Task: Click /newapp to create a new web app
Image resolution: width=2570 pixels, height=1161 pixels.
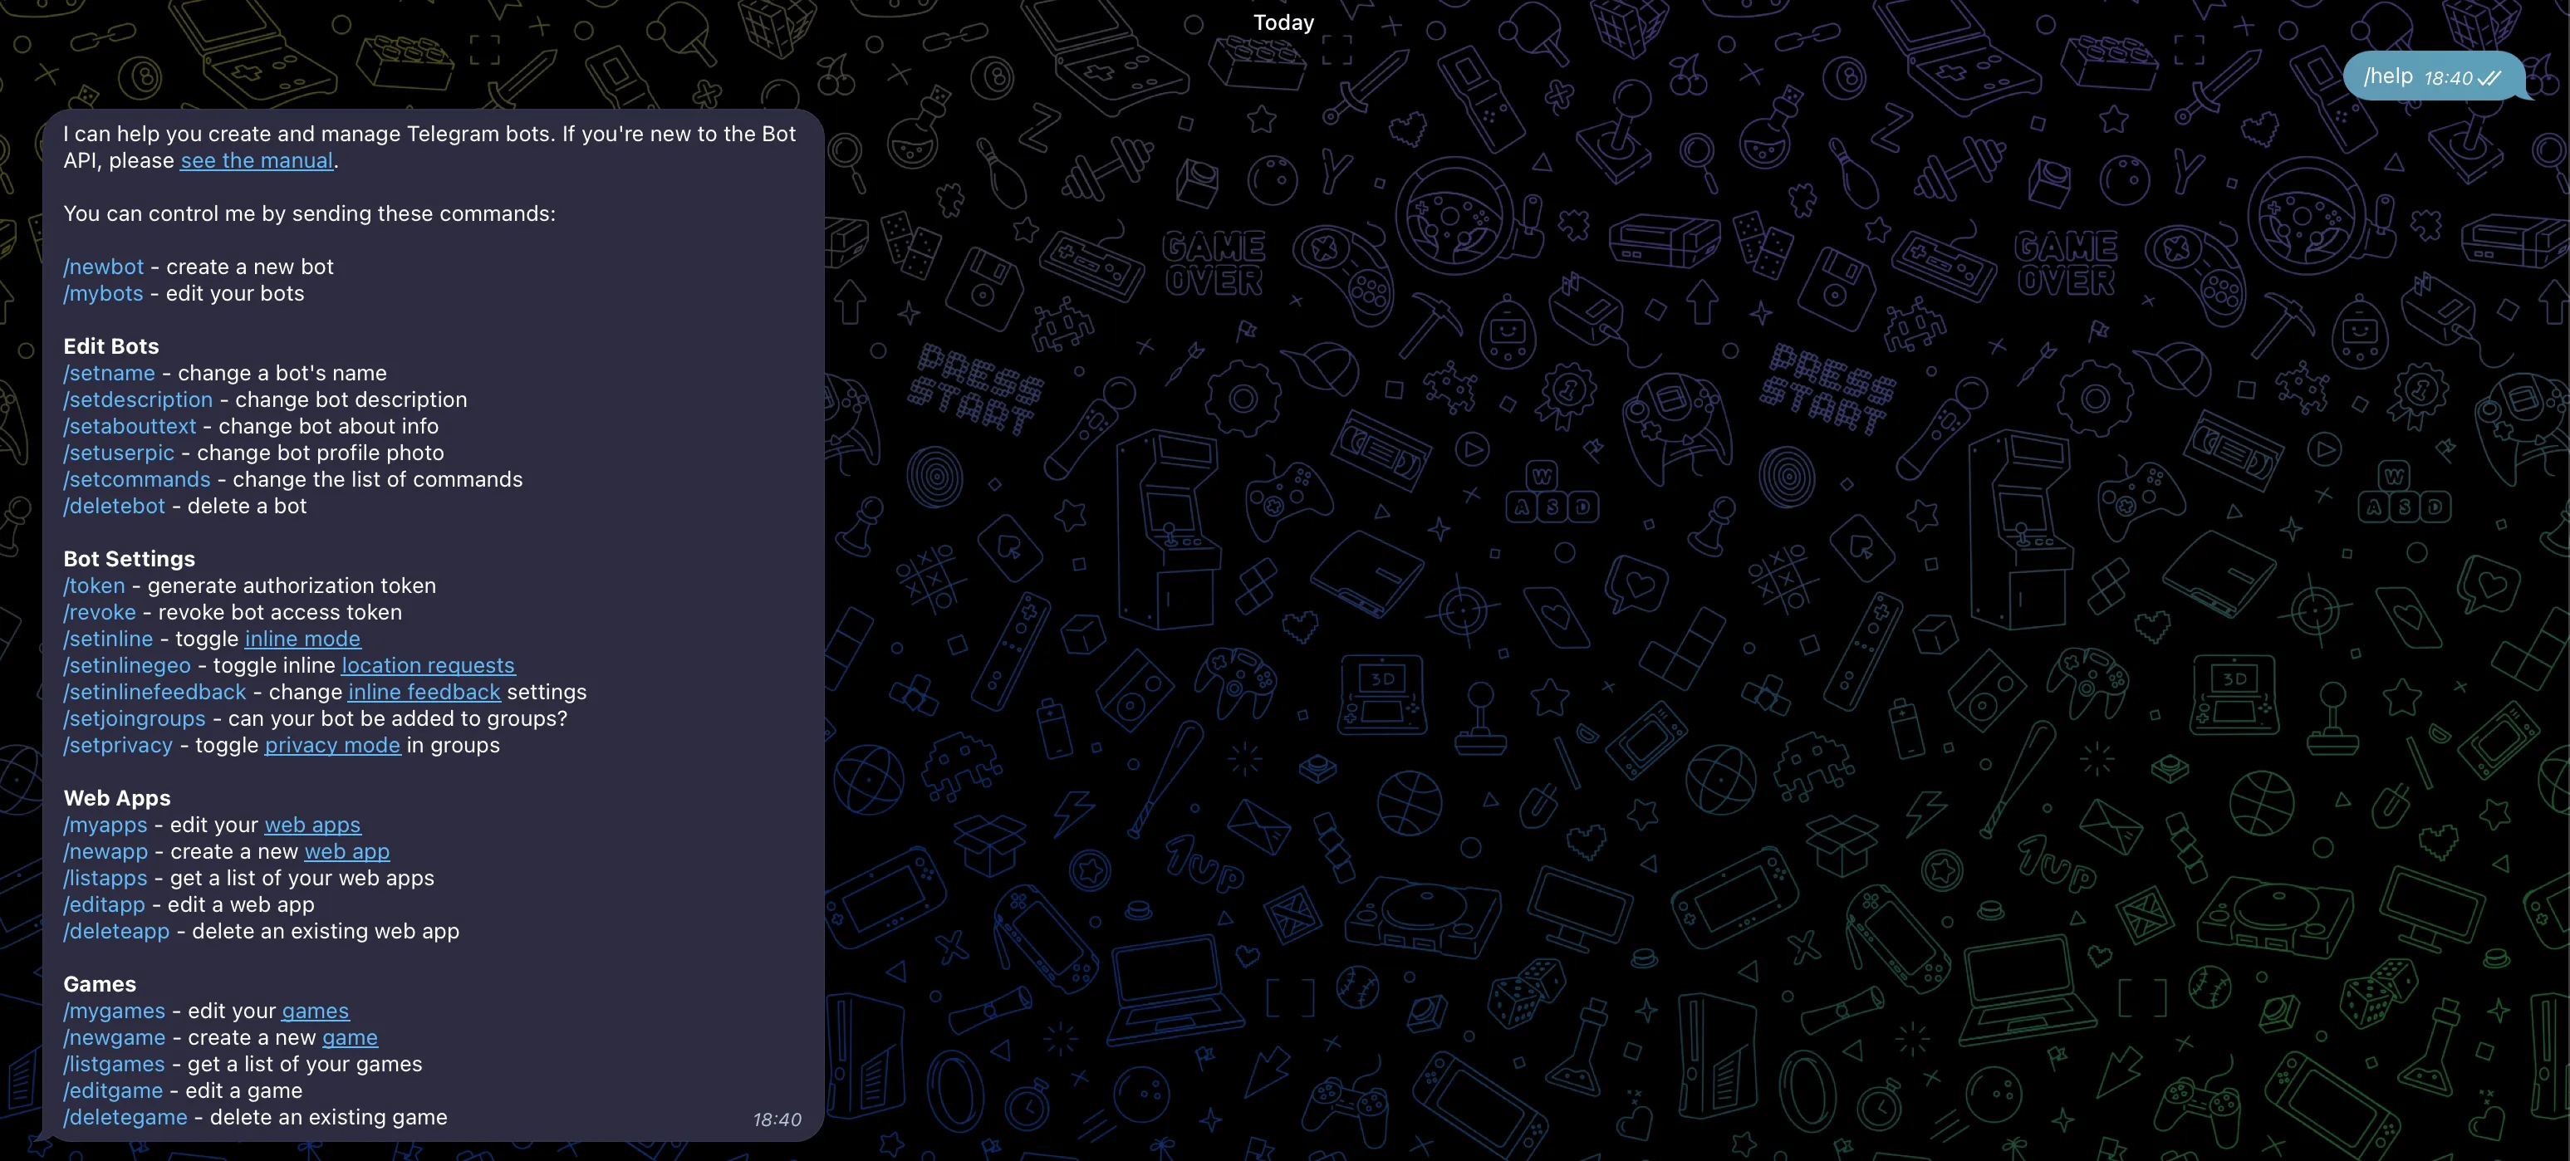Action: (x=105, y=850)
